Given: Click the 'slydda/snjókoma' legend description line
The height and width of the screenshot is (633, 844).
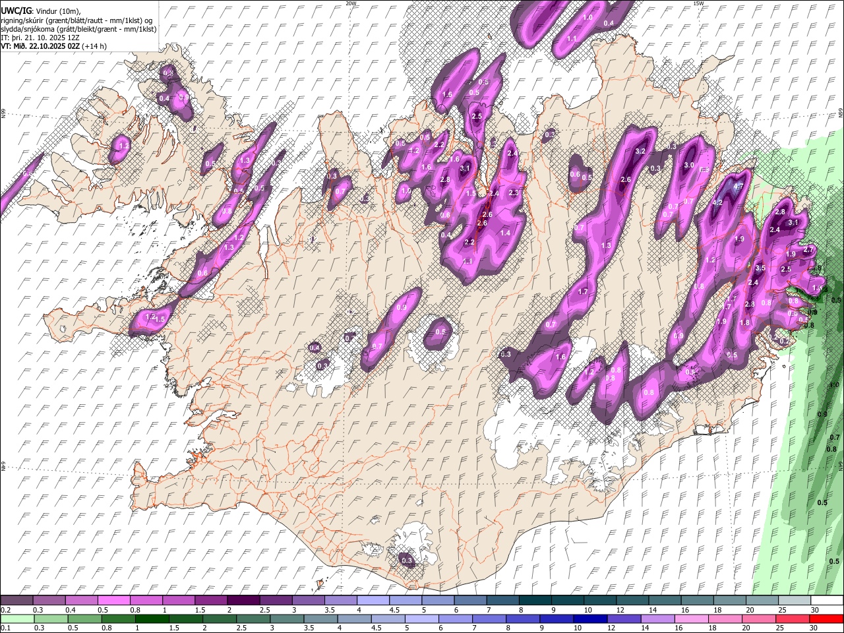Looking at the screenshot, I should tap(78, 29).
